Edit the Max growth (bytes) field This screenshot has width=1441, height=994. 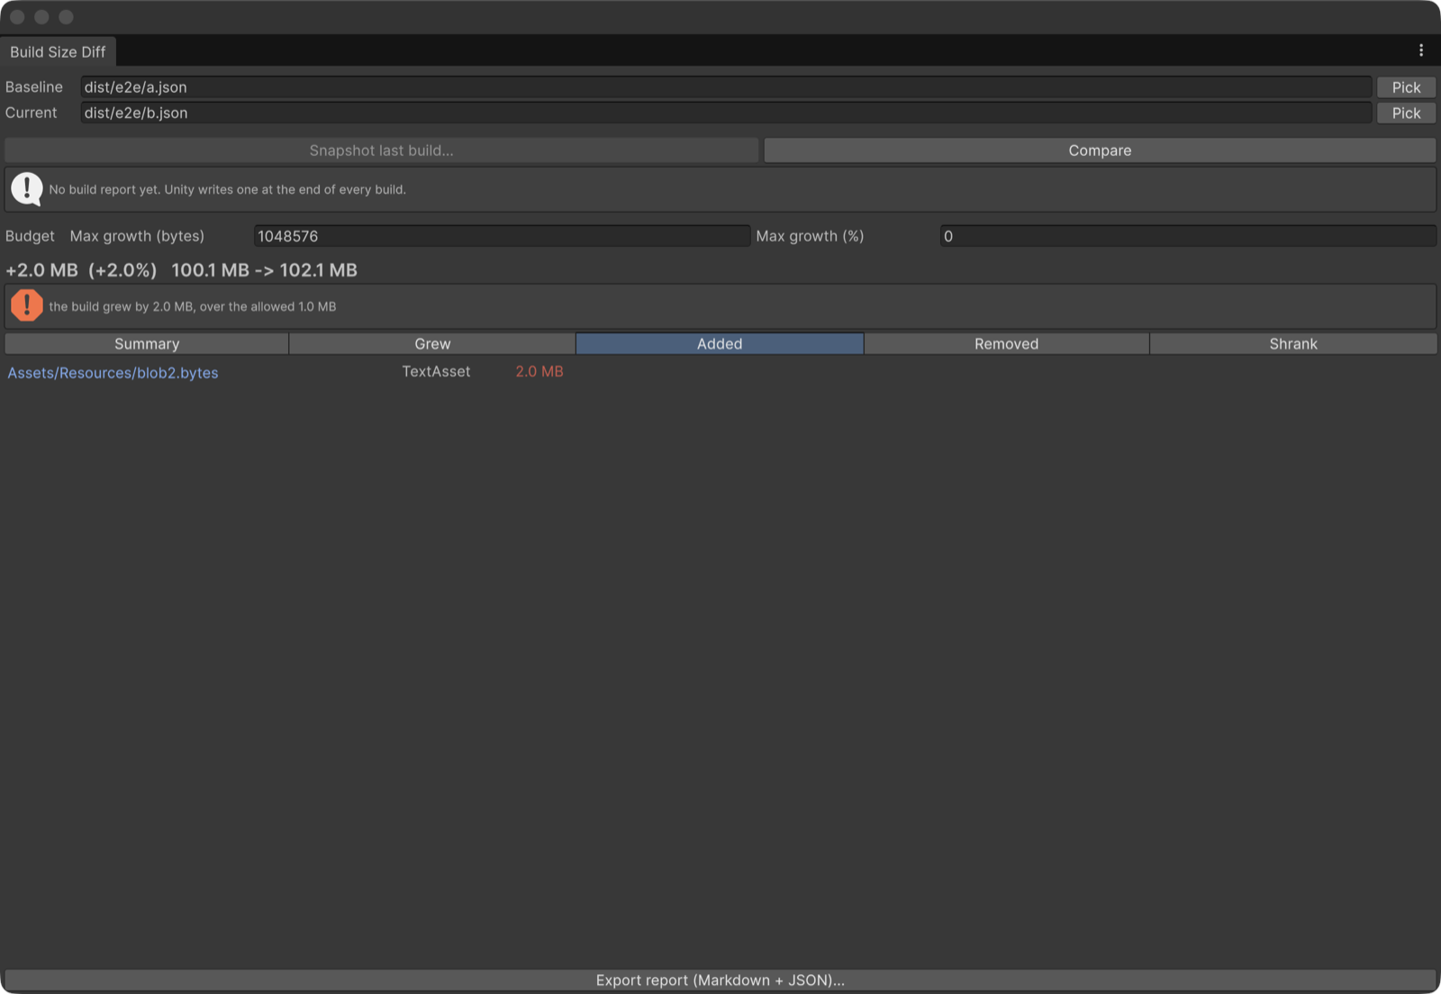point(502,236)
